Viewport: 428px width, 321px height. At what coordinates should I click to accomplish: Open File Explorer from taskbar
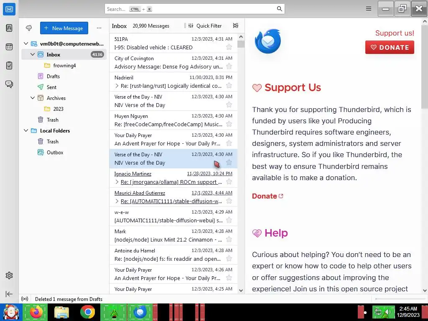pos(62,312)
